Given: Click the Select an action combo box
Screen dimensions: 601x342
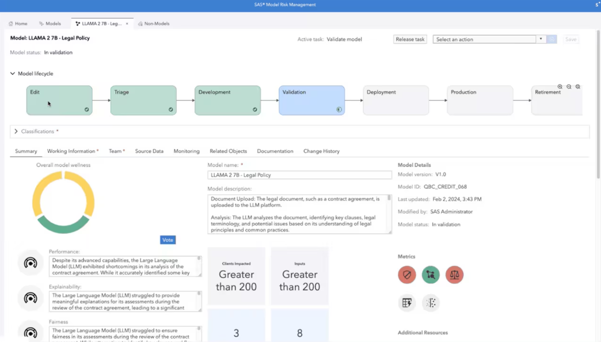Looking at the screenshot, I should [x=489, y=39].
